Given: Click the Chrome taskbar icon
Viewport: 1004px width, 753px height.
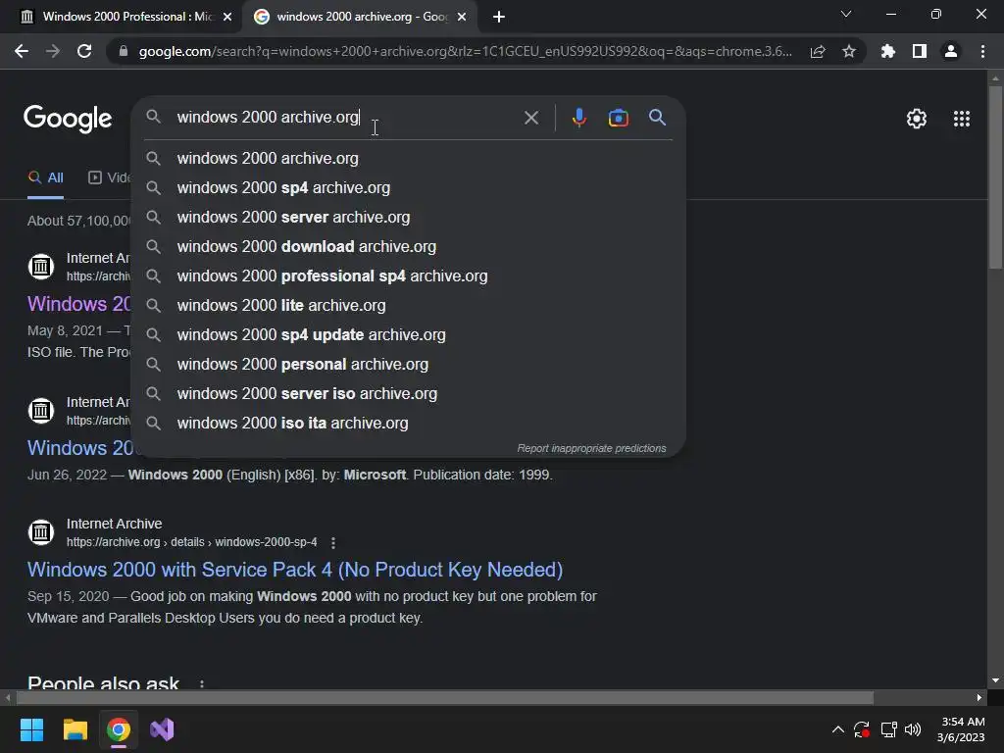Looking at the screenshot, I should pyautogui.click(x=119, y=729).
